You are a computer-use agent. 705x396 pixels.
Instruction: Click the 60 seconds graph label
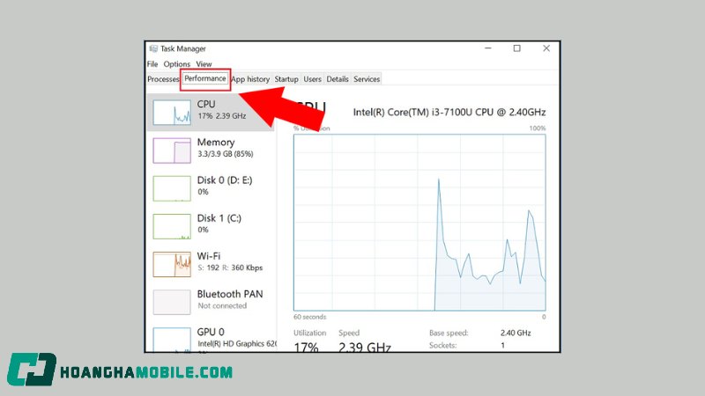click(310, 317)
